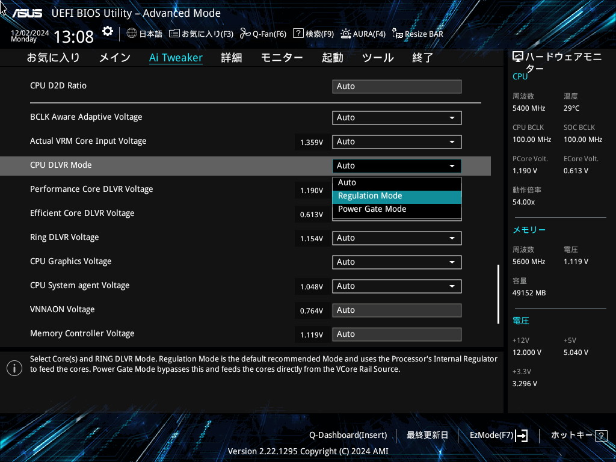
Task: Open the 終了 tab
Action: pos(423,58)
